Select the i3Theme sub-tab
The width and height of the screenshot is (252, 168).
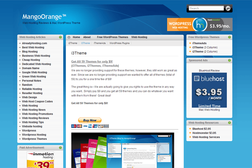(x=86, y=43)
